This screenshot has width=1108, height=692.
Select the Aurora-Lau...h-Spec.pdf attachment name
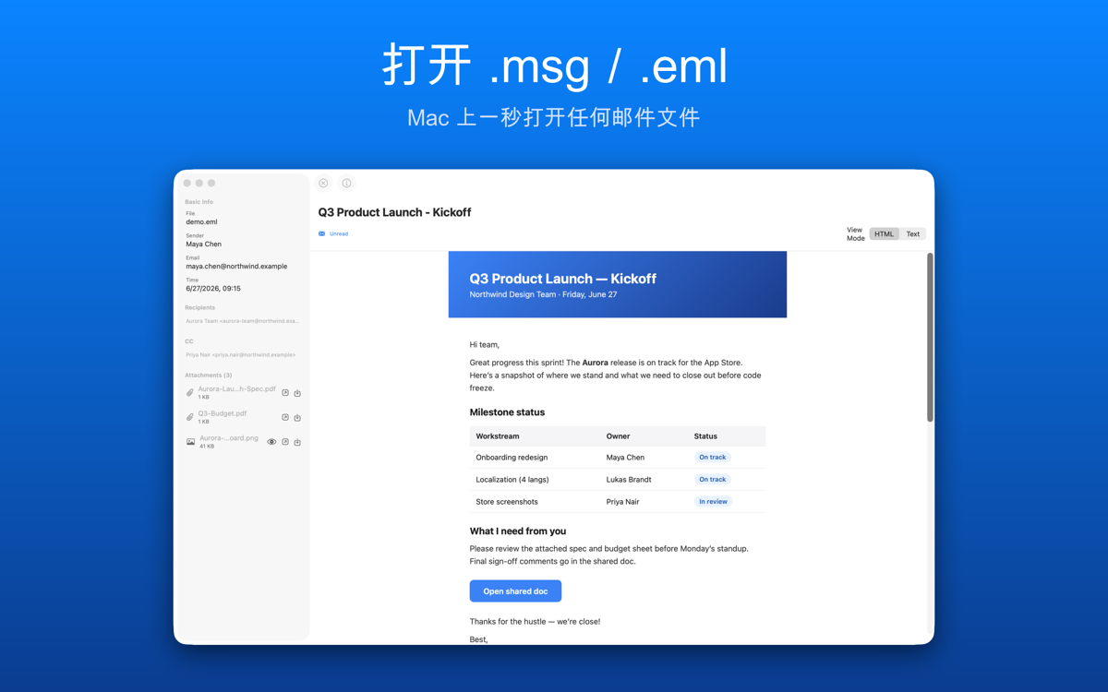[x=236, y=389]
